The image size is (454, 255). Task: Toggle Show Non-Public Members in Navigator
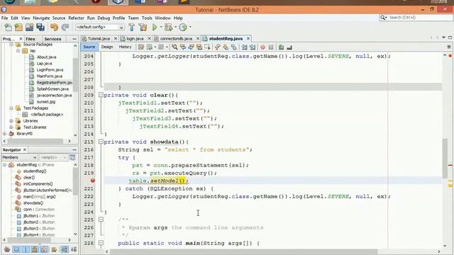[35, 249]
